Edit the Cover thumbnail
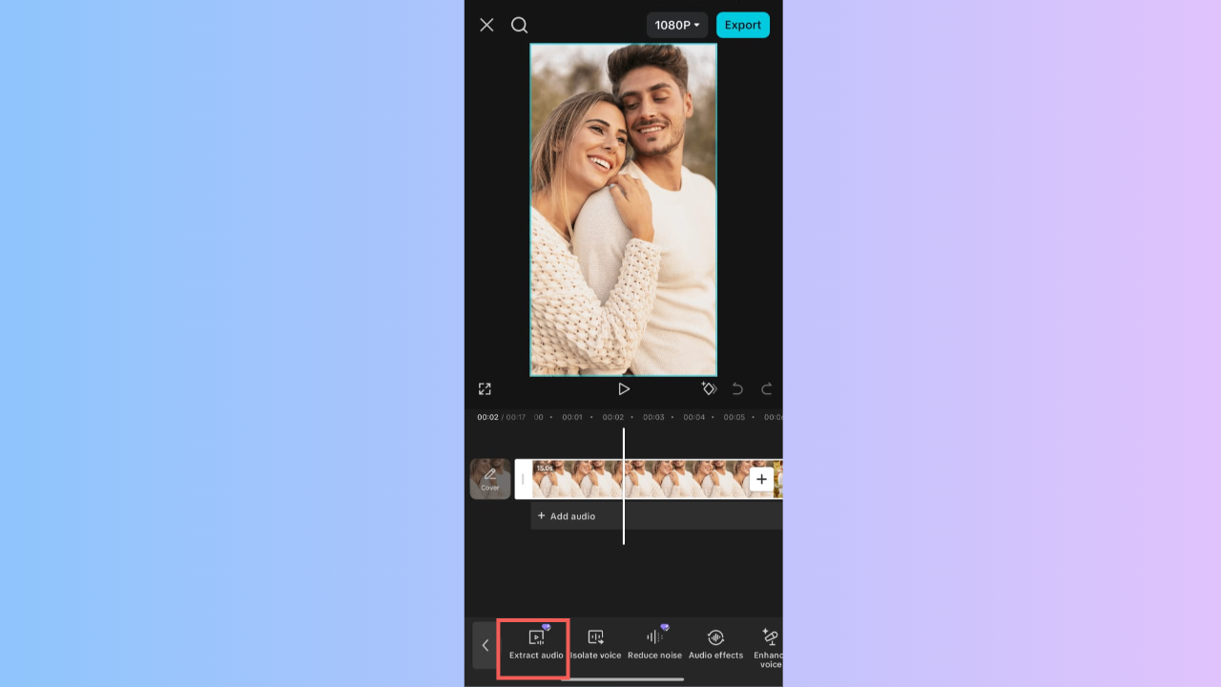Screen dimensions: 1221x687 click(489, 479)
